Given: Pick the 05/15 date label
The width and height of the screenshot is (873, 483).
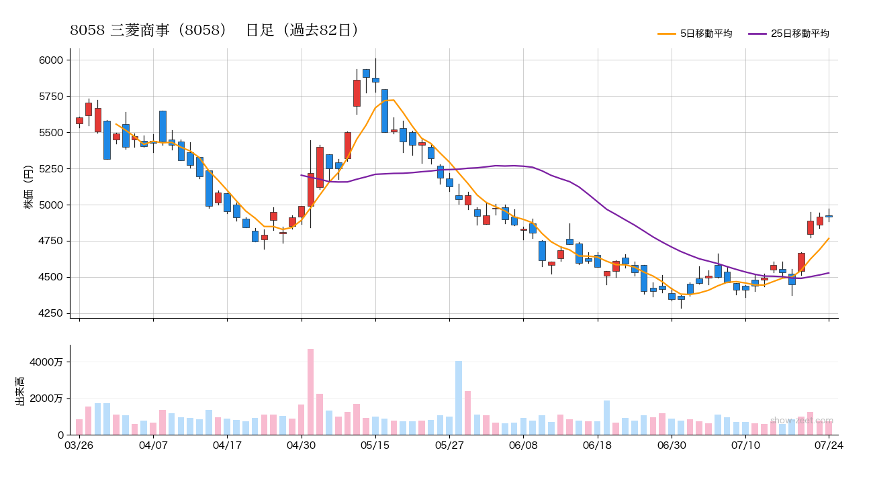Looking at the screenshot, I should [375, 445].
